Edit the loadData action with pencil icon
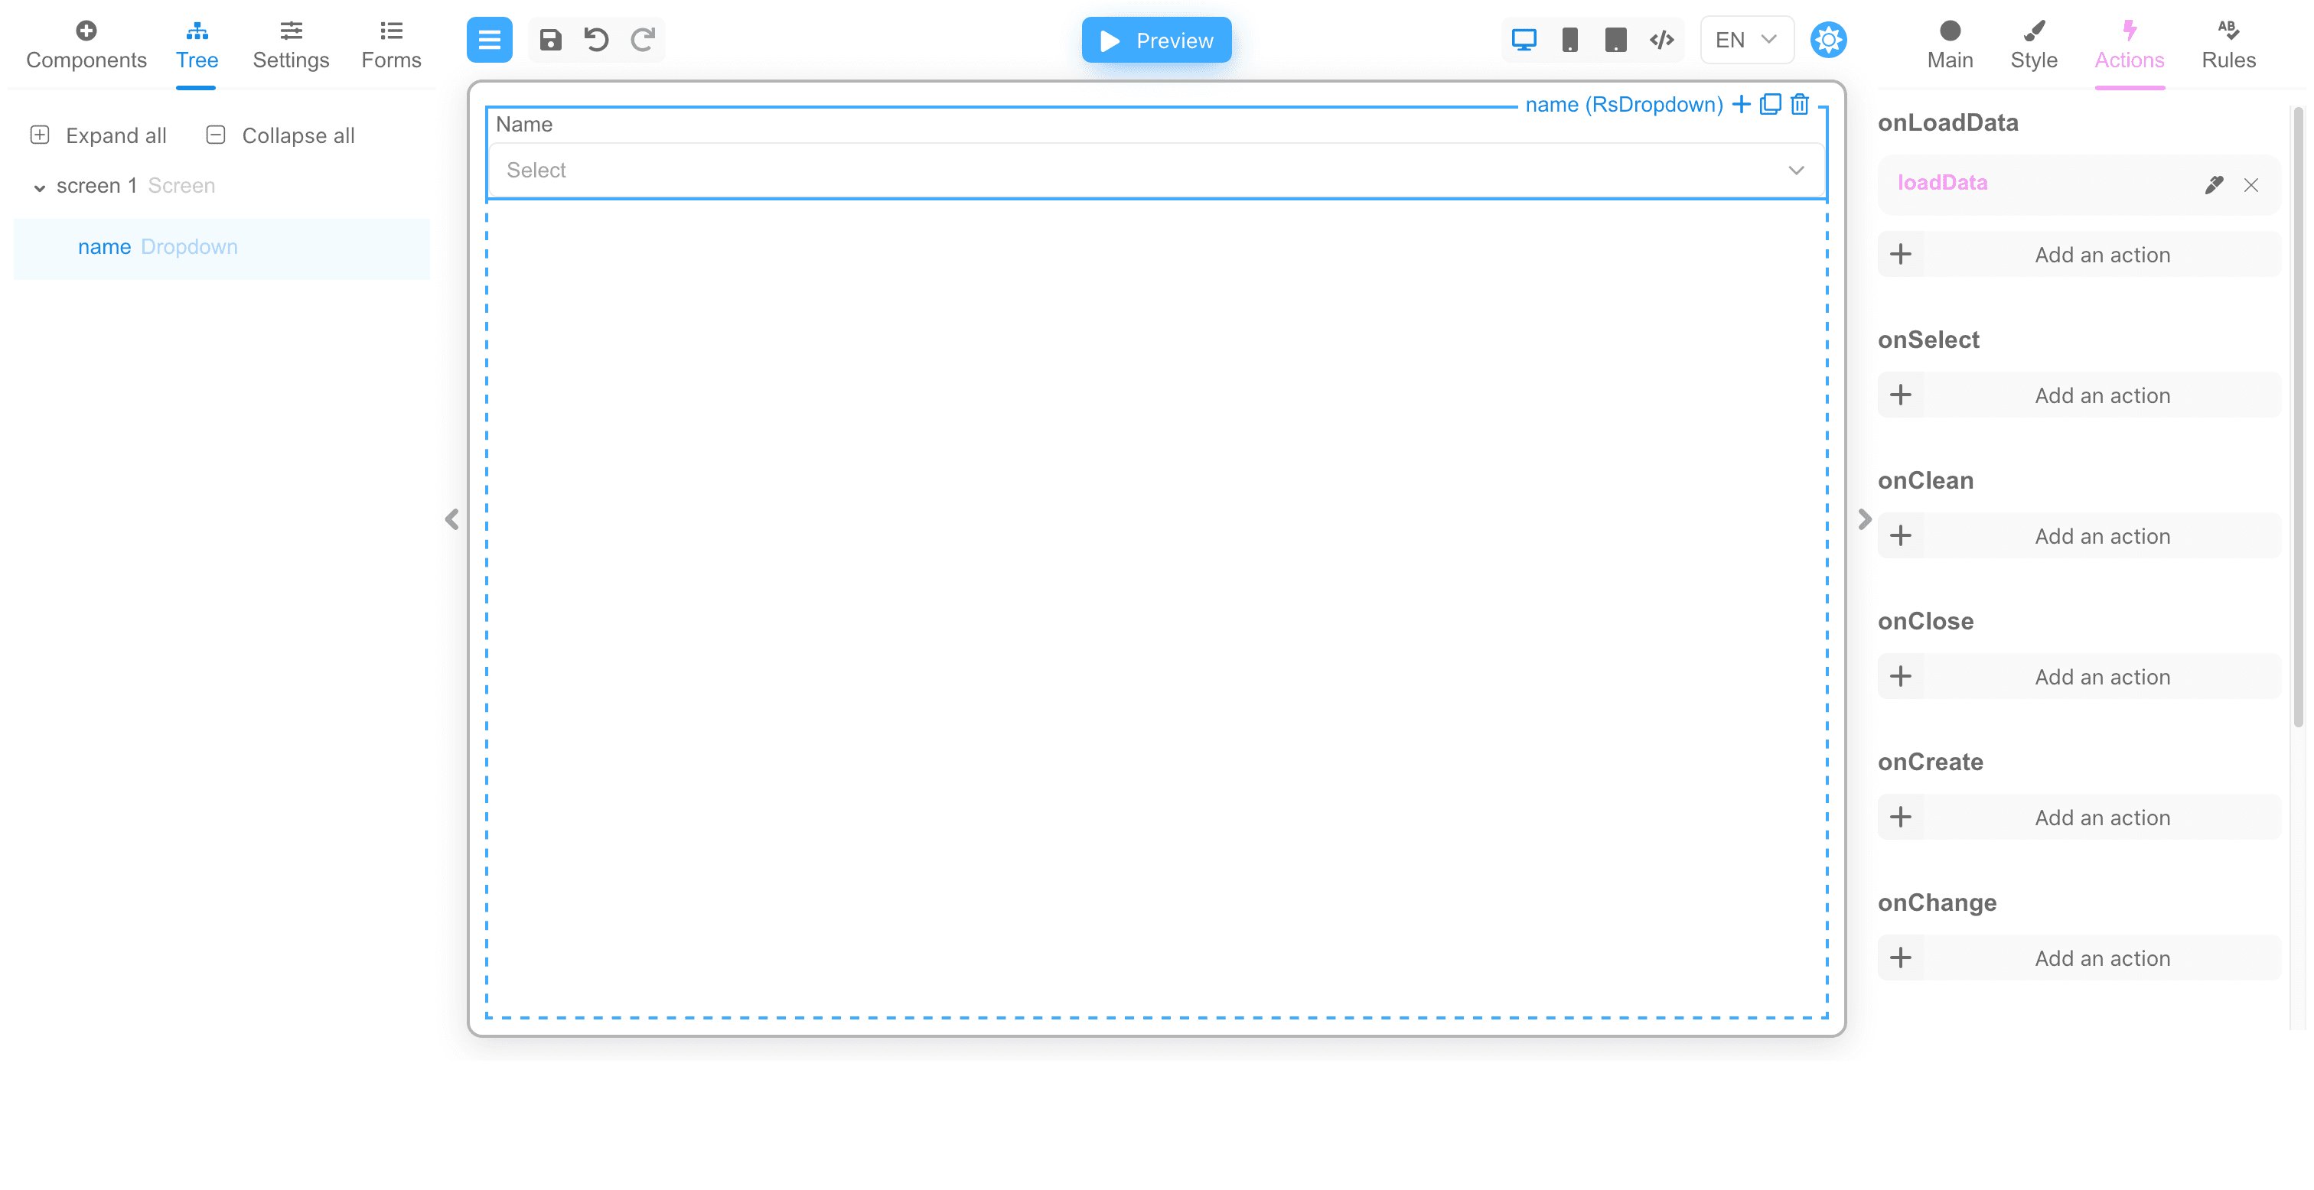 [2215, 184]
